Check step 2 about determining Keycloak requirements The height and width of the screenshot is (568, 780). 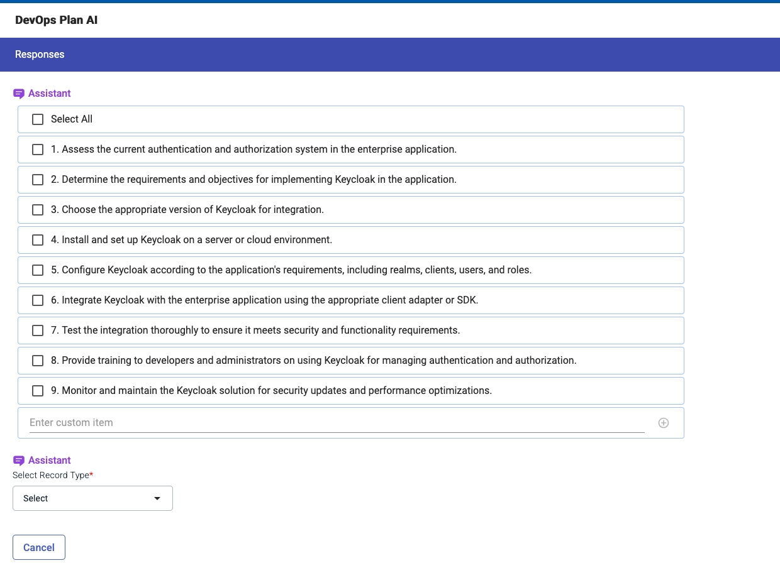coord(37,179)
